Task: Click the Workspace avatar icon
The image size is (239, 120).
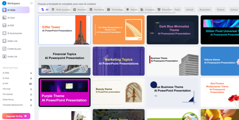Action: click(x=4, y=3)
